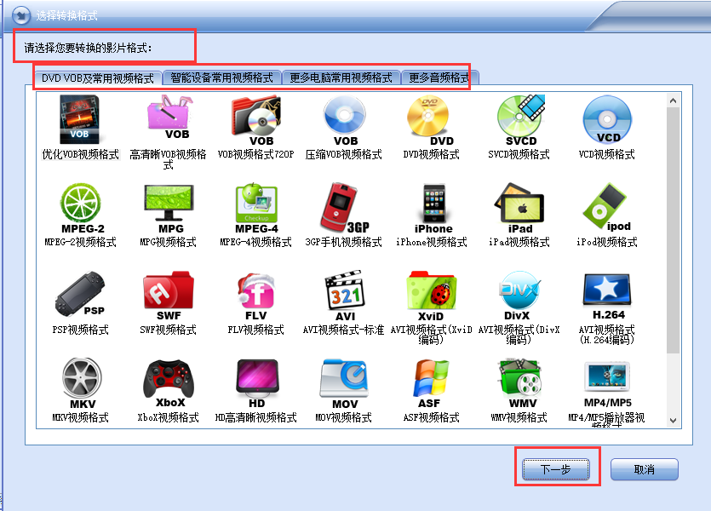The height and width of the screenshot is (511, 711).
Task: Switch to the 智能设备常用视频格式 tab
Action: coord(221,78)
